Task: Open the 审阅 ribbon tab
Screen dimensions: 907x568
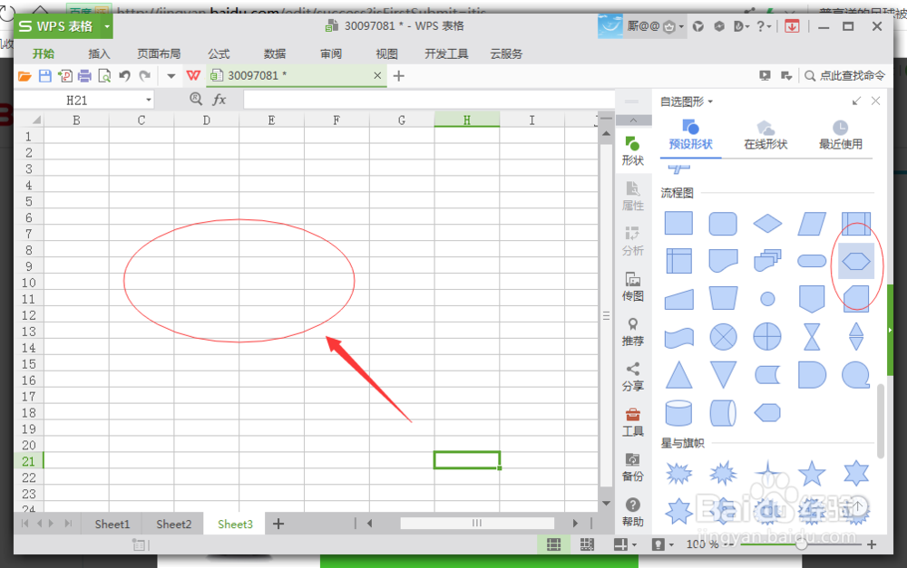Action: (x=331, y=53)
